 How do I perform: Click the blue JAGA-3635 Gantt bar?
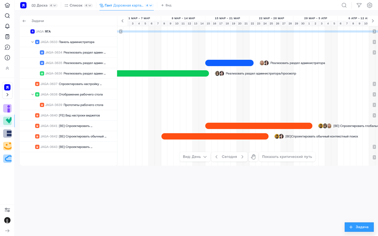coord(229,63)
